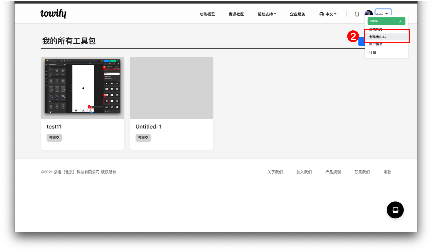The height and width of the screenshot is (251, 432).
Task: Select 创作者中心 from account menu
Action: [386, 37]
